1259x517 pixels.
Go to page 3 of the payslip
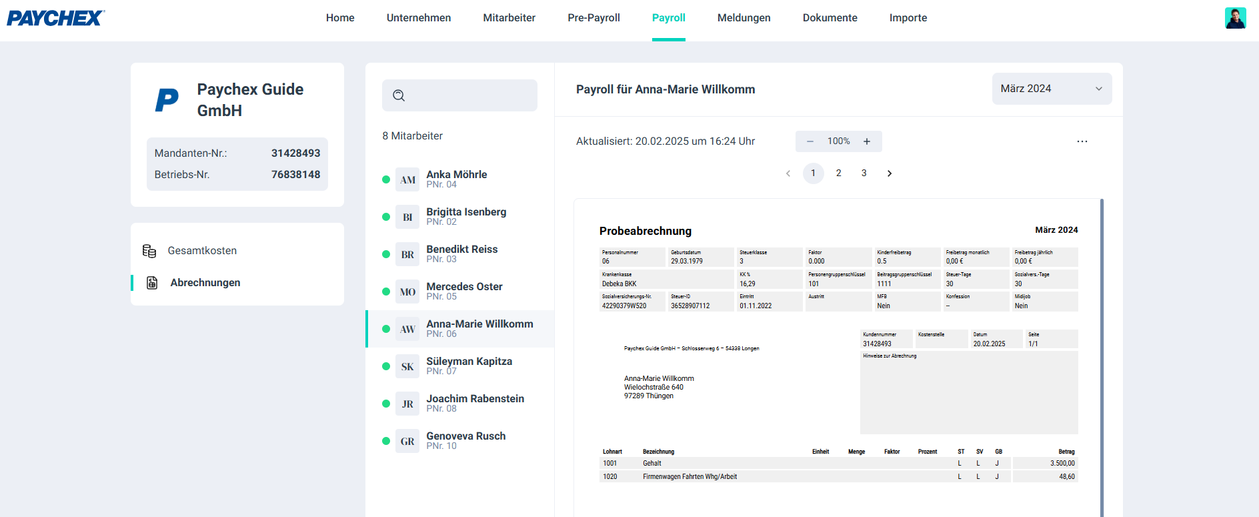click(x=864, y=173)
